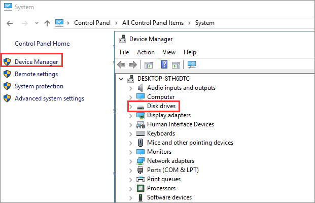
Task: Click Control Panel in the address breadcrumb
Action: [x=92, y=23]
